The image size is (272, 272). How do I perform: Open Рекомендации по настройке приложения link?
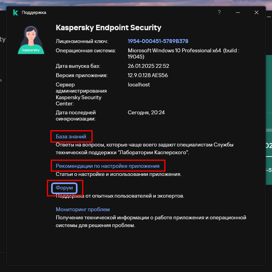pos(108,166)
